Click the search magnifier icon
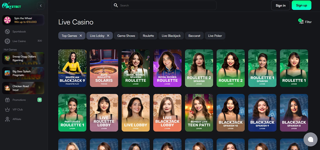The image size is (320, 150). coord(116,5)
